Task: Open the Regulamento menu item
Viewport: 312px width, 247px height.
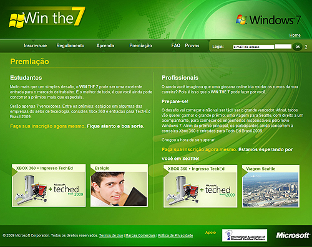Action: (71, 45)
